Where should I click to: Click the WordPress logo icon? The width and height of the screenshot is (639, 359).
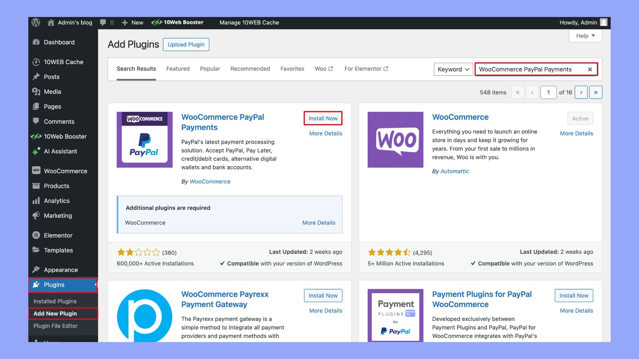tap(36, 22)
